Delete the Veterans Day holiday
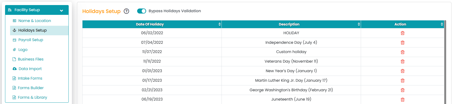The image size is (452, 104). (402, 62)
